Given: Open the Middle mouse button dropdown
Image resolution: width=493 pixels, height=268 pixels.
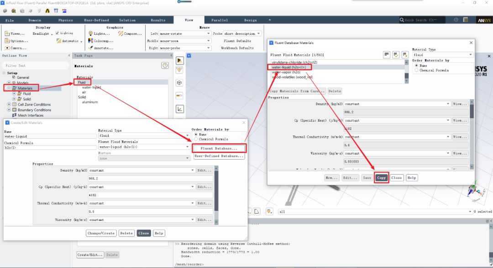Looking at the screenshot, I should (x=184, y=41).
